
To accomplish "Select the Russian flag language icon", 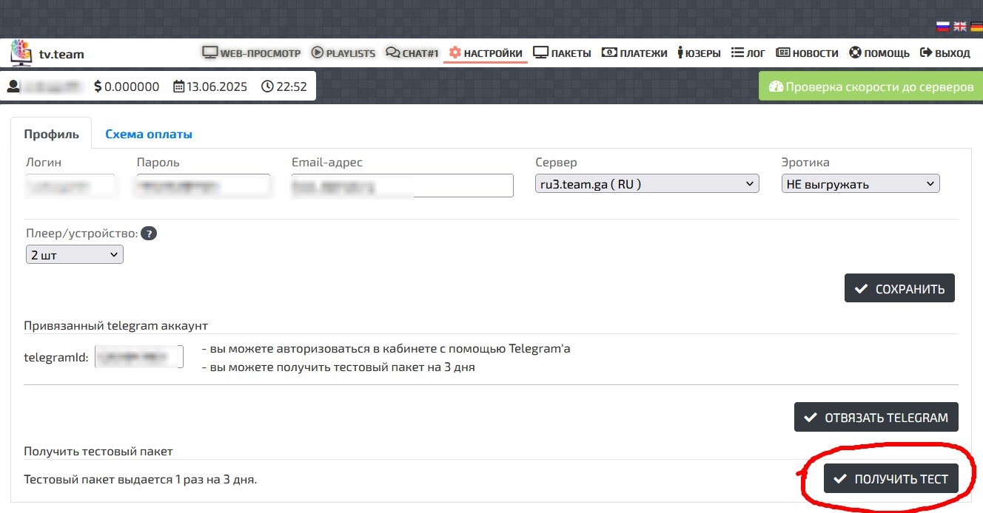I will point(943,27).
